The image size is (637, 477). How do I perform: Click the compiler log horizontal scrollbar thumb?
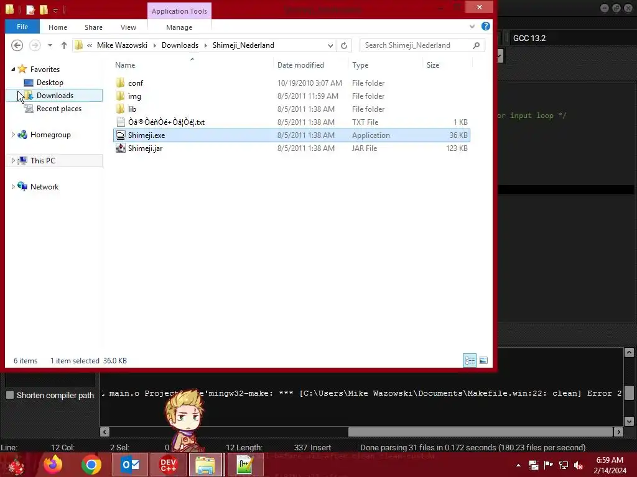click(481, 432)
